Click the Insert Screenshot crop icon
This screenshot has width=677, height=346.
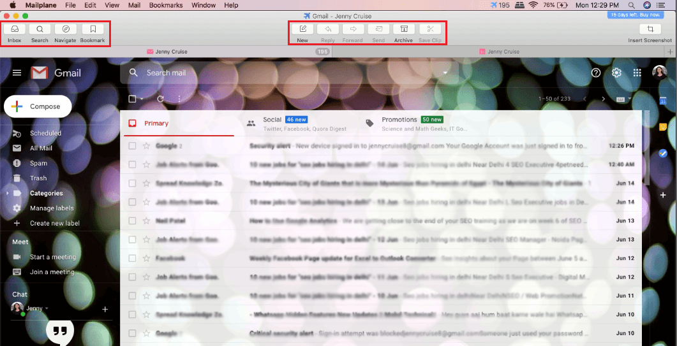[x=650, y=29]
